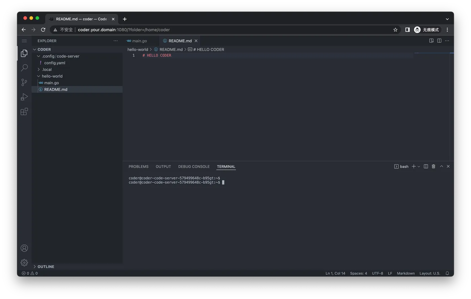Viewport: 471px width, 299px height.
Task: Open terminal launch profile dropdown arrow
Action: [x=419, y=167]
